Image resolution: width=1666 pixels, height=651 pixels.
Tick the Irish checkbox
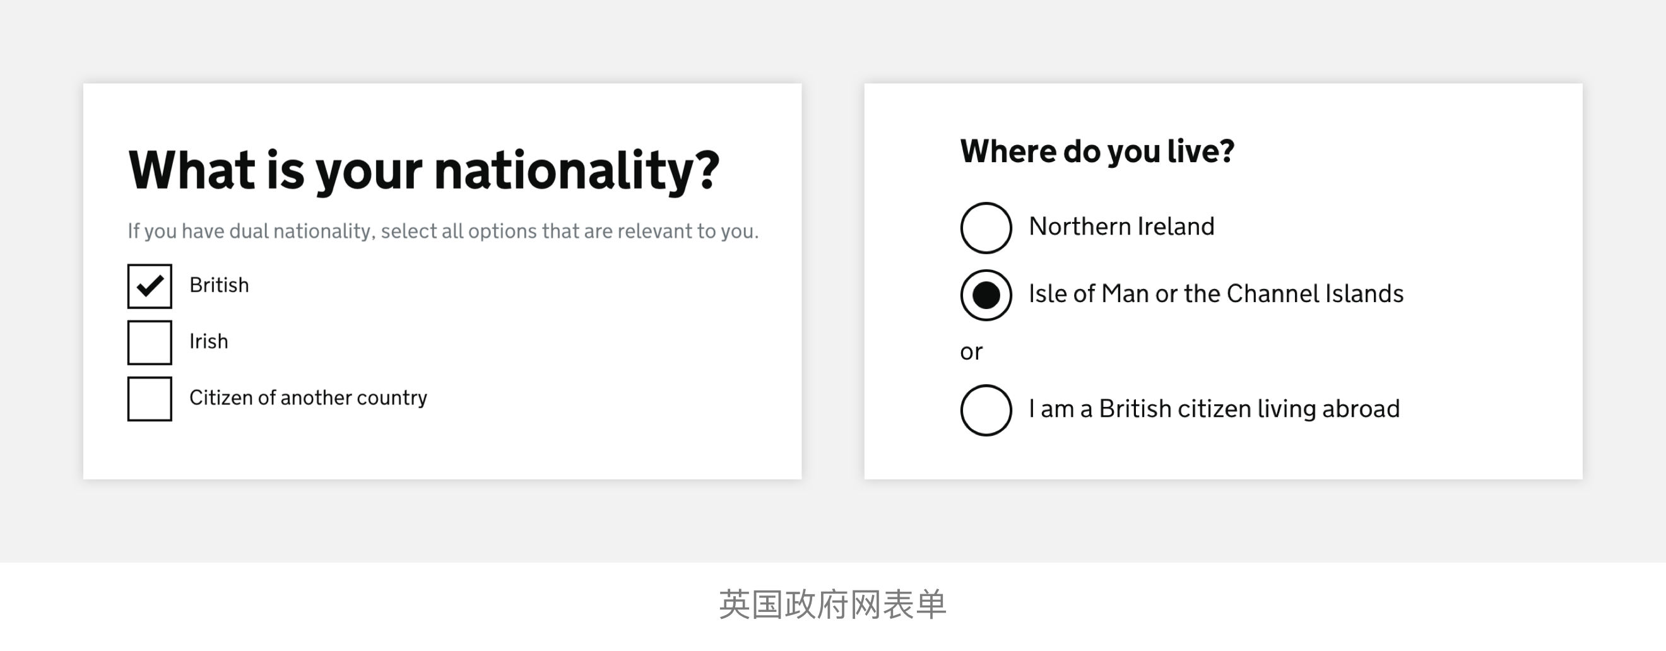pyautogui.click(x=150, y=343)
